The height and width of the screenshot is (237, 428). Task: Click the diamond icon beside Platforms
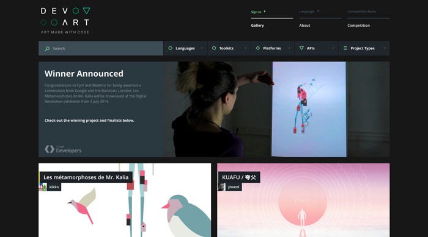pos(257,48)
